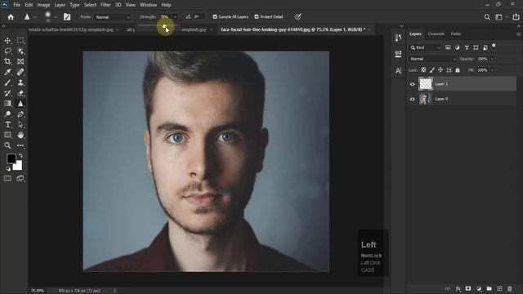Open the History panel icon

point(398,38)
